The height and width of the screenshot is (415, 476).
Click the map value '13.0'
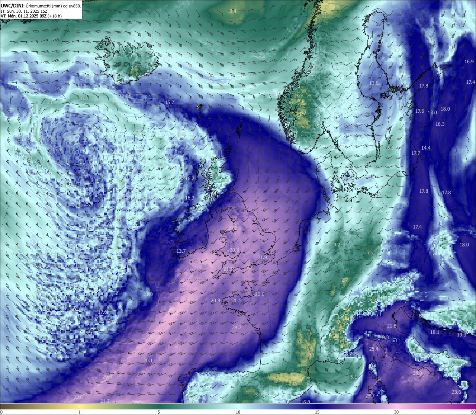[432, 113]
